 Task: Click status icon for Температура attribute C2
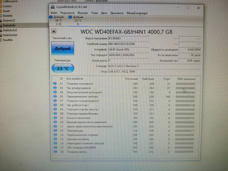click(55, 130)
